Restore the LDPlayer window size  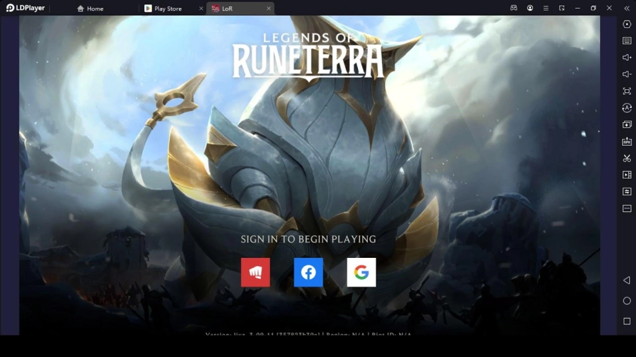[593, 8]
